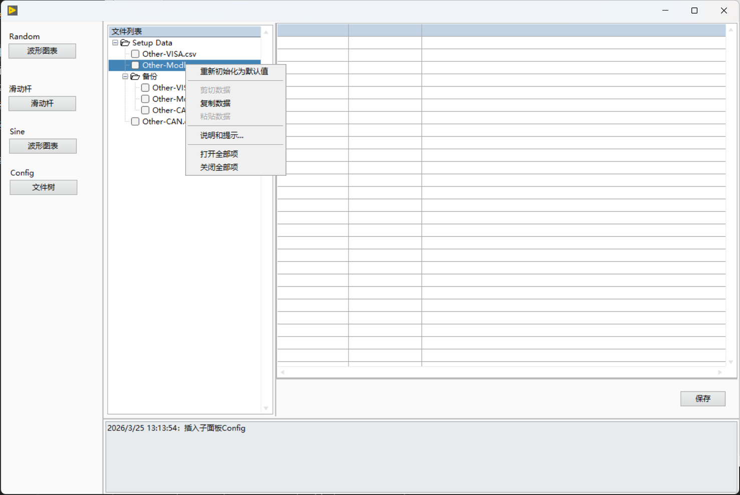Viewport: 740px width, 495px height.
Task: Click the Setup Data open-folder icon
Action: click(125, 43)
